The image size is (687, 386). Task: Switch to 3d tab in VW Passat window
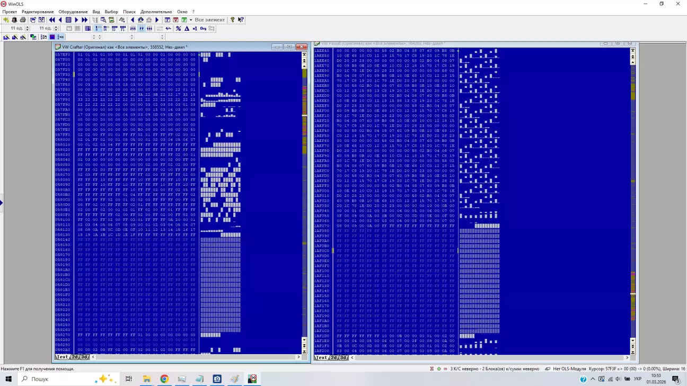tap(342, 358)
